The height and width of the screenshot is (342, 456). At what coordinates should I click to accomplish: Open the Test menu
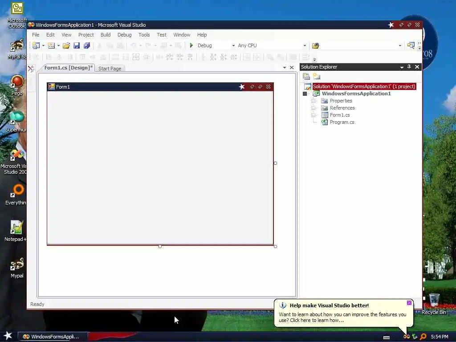point(161,35)
